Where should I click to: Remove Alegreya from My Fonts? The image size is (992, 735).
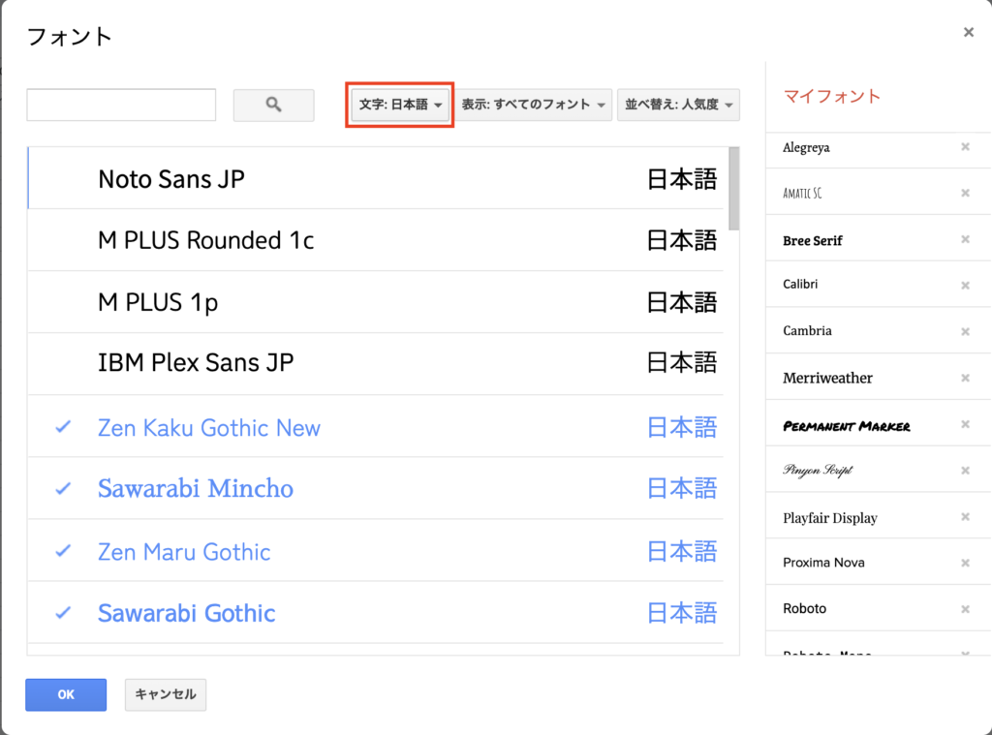(965, 147)
